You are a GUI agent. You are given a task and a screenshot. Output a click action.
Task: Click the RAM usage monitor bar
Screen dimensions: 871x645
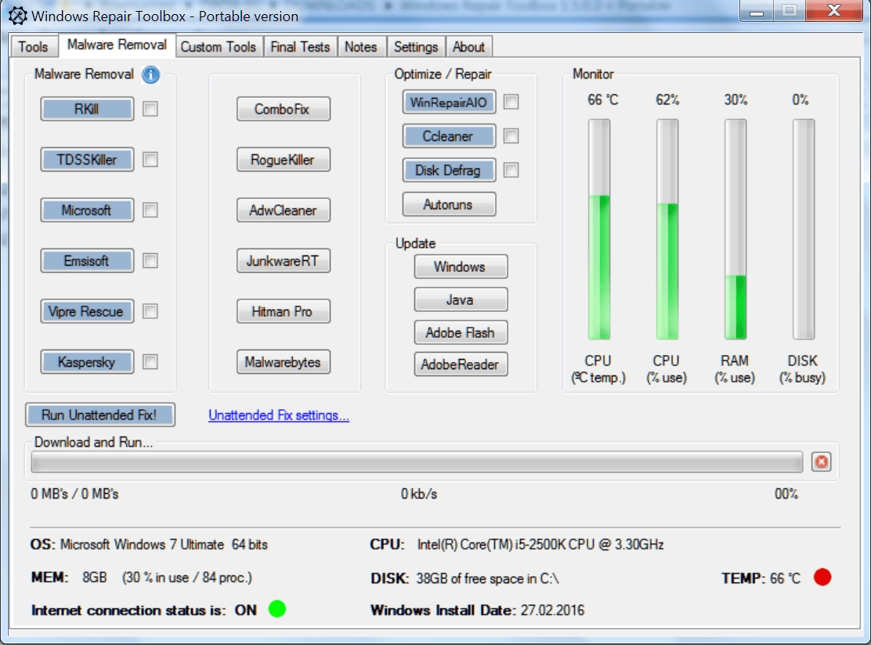click(x=735, y=229)
